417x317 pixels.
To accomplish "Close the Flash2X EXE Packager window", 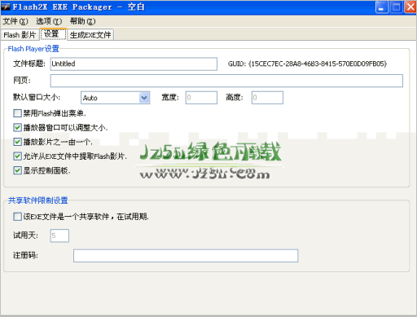I will click(410, 7).
